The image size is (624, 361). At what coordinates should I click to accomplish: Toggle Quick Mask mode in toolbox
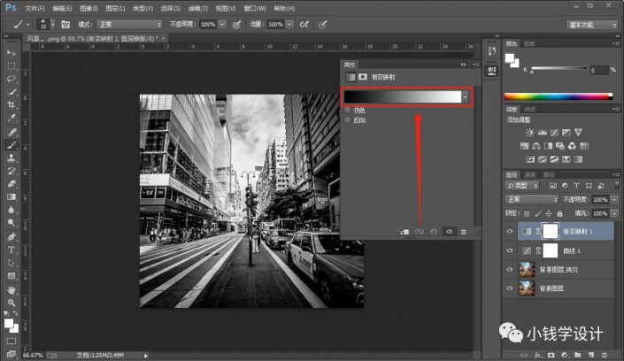click(12, 342)
